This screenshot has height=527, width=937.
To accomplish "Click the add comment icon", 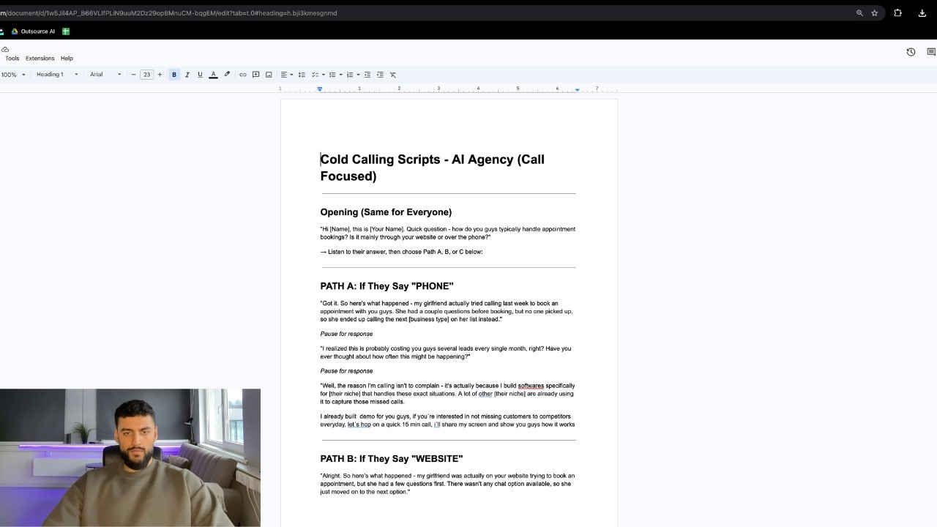I will point(255,75).
